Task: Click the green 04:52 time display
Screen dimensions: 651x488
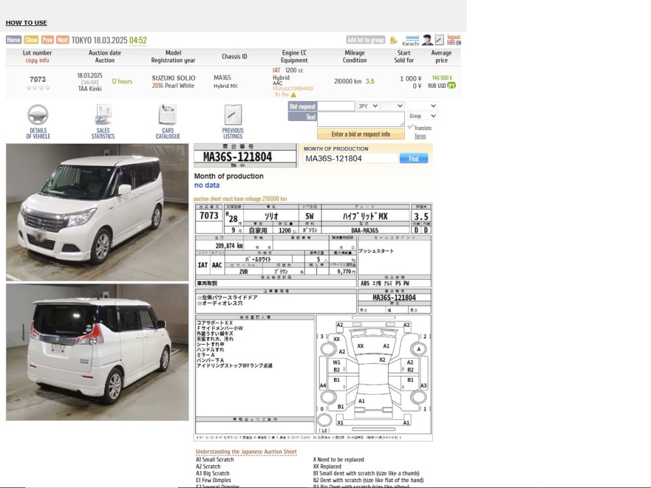Action: point(138,40)
